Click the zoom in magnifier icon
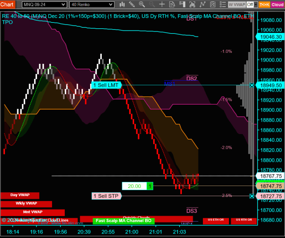 [x=142, y=5]
